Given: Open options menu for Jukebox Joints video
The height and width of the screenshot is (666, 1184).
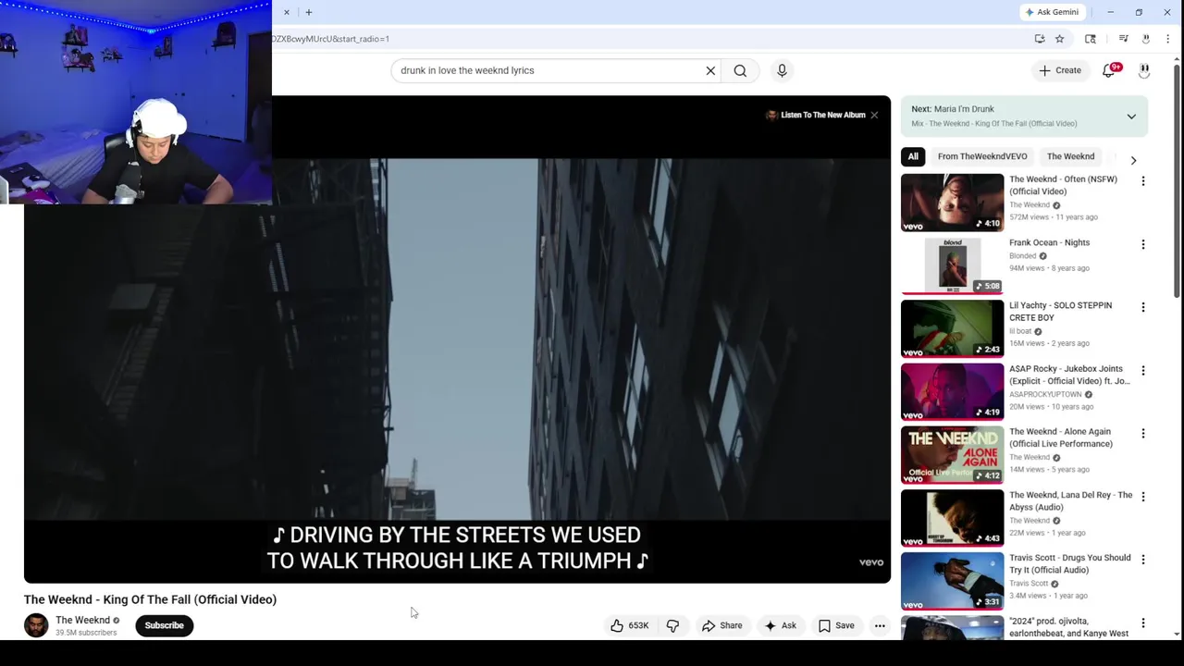Looking at the screenshot, I should pos(1143,370).
